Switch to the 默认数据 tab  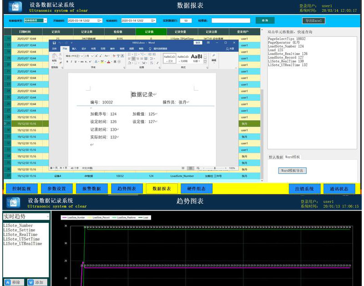[x=276, y=157]
